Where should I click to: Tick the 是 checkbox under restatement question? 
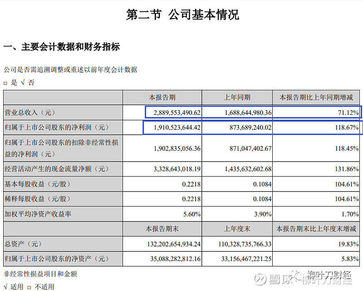click(5, 83)
